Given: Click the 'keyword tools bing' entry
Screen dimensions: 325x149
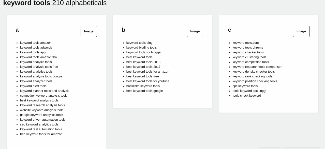Looking at the screenshot, I should (x=139, y=43).
